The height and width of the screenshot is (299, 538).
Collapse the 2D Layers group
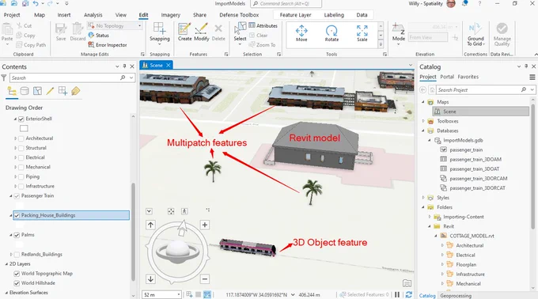click(x=6, y=264)
